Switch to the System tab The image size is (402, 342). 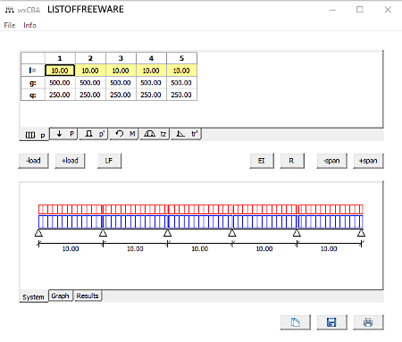[33, 296]
